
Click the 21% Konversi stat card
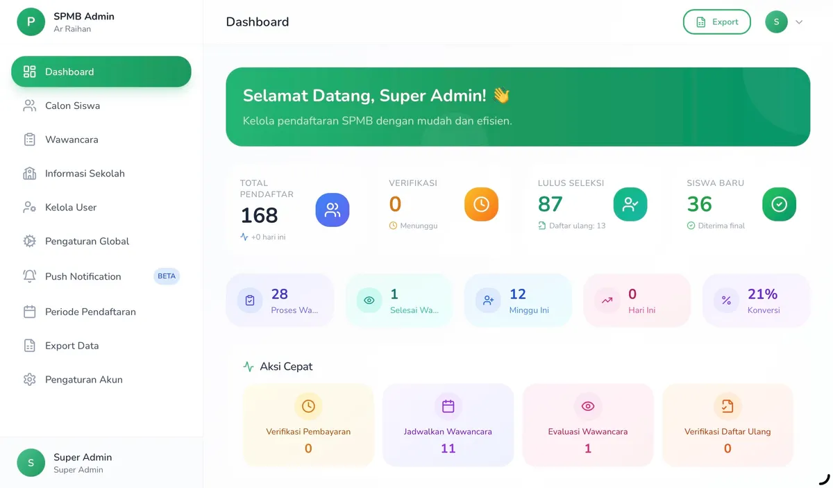tap(756, 300)
